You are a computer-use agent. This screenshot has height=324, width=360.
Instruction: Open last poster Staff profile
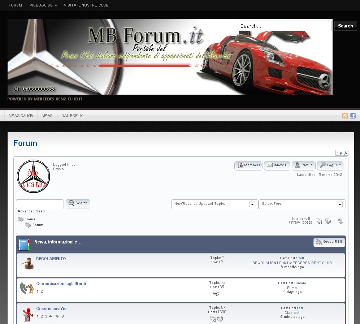pyautogui.click(x=300, y=258)
